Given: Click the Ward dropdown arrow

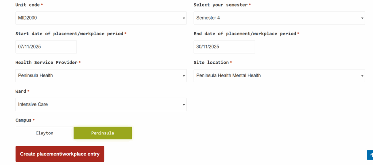Looking at the screenshot, I should pyautogui.click(x=184, y=105).
